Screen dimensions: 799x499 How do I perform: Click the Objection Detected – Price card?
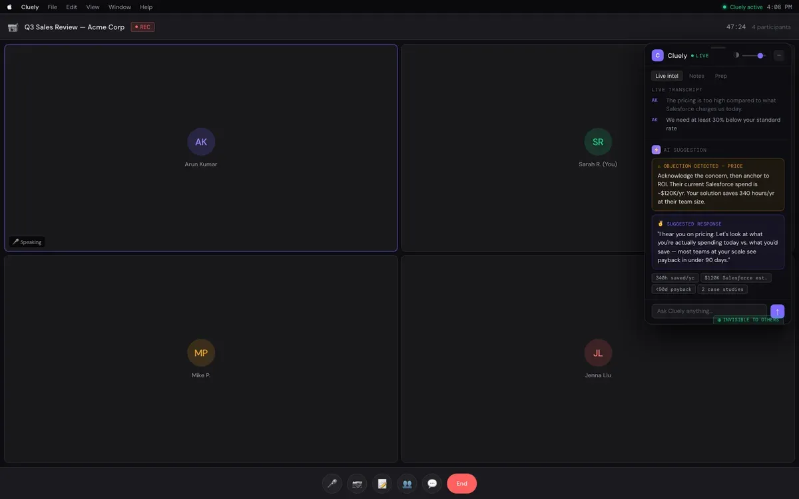point(718,184)
